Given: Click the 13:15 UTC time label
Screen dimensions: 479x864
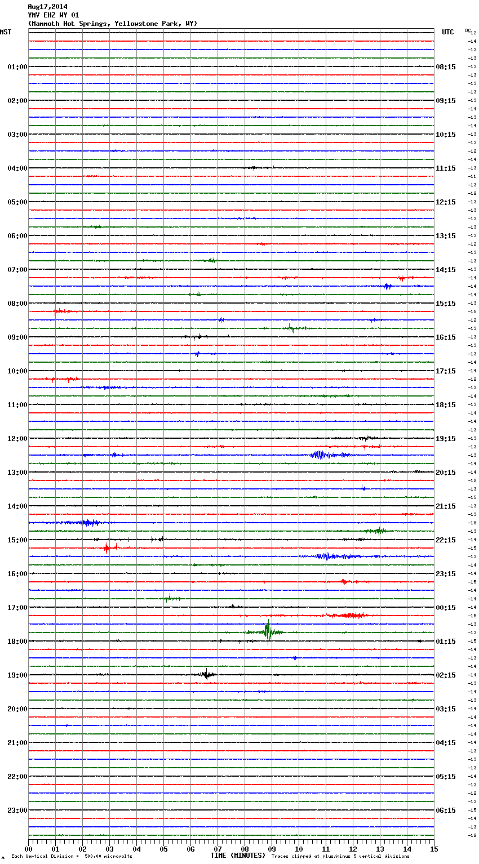Looking at the screenshot, I should pos(446,236).
